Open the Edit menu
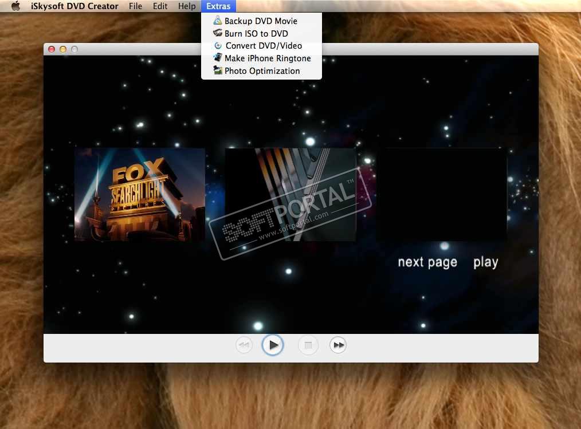Screen dimensions: 581x429 click(160, 6)
